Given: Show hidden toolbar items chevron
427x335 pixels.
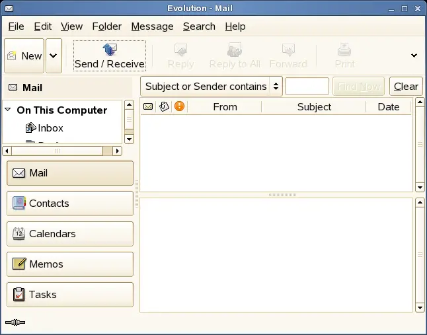Looking at the screenshot, I should 414,56.
